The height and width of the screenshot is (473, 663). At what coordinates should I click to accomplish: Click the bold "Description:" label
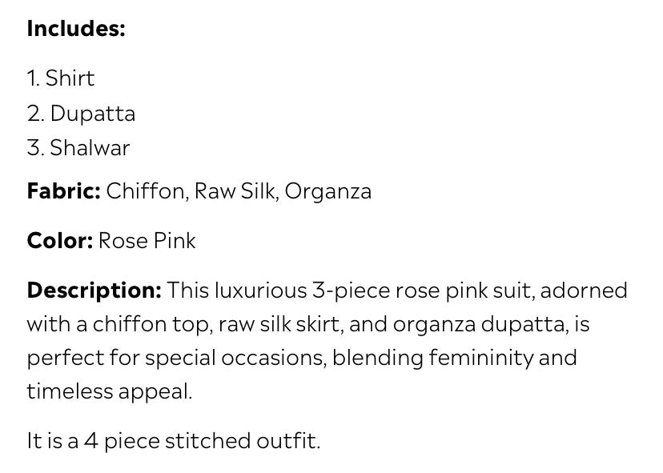point(94,290)
